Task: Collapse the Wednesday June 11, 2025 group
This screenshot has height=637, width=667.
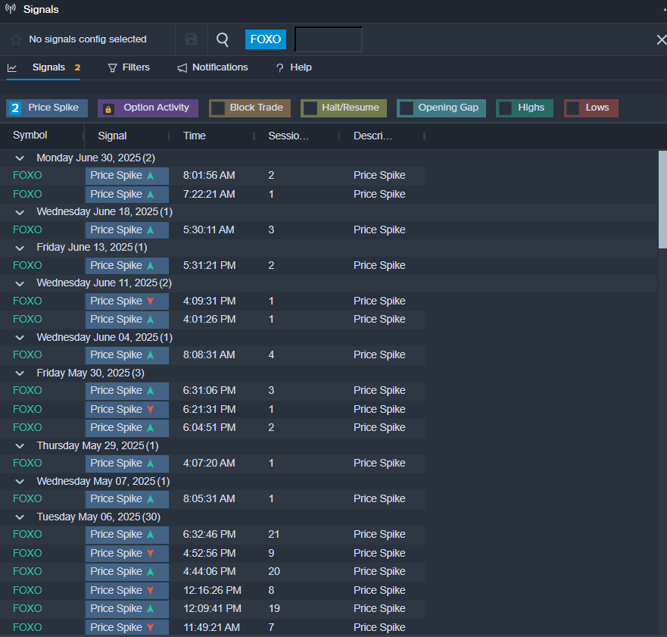Action: 20,284
